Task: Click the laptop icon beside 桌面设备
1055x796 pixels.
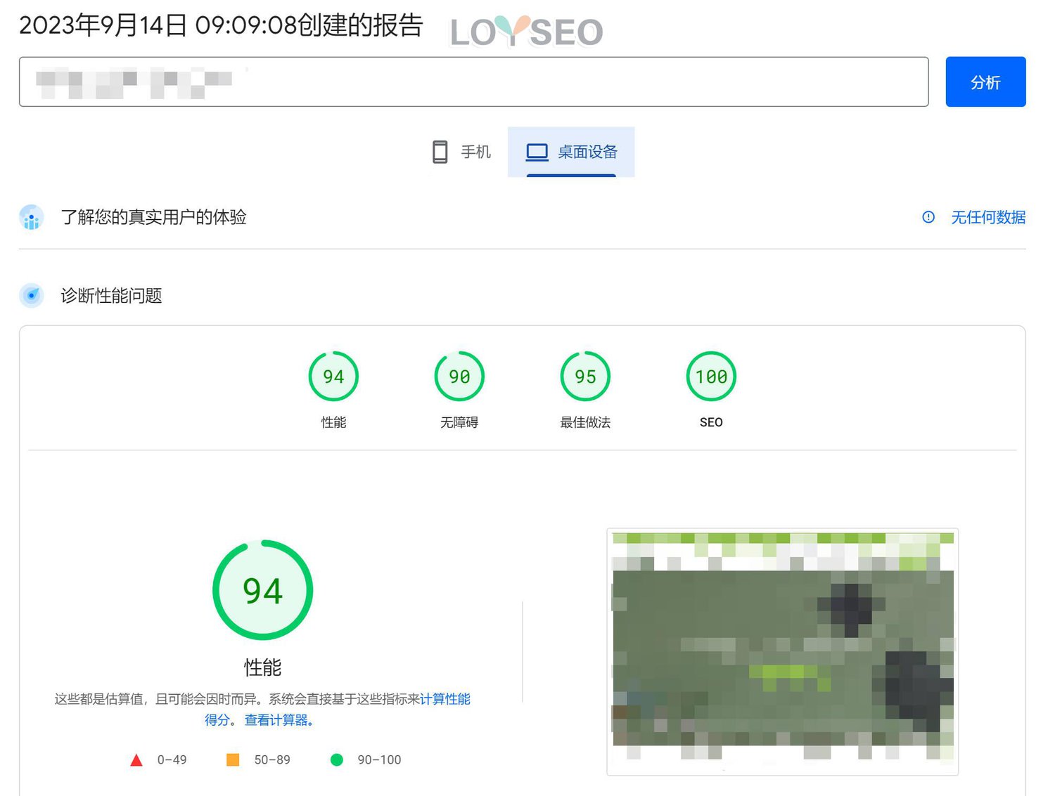Action: coord(537,152)
